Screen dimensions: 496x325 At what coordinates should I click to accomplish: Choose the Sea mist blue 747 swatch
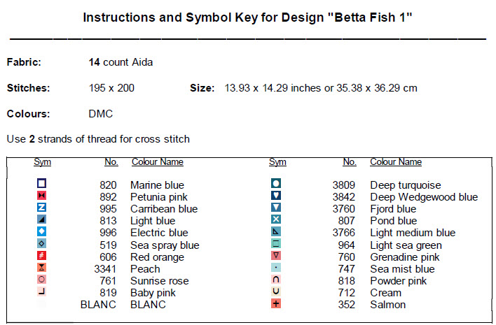point(276,268)
